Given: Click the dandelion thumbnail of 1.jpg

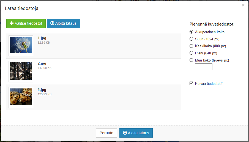Looking at the screenshot, I should [x=21, y=45].
